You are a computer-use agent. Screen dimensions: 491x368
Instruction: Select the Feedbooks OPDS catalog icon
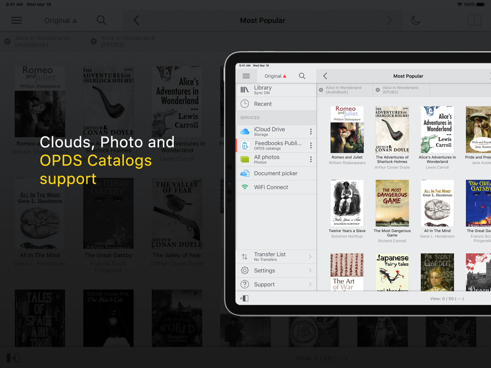tap(245, 145)
